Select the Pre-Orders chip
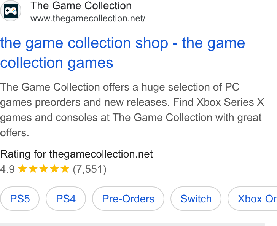The width and height of the screenshot is (277, 226). pos(128,199)
